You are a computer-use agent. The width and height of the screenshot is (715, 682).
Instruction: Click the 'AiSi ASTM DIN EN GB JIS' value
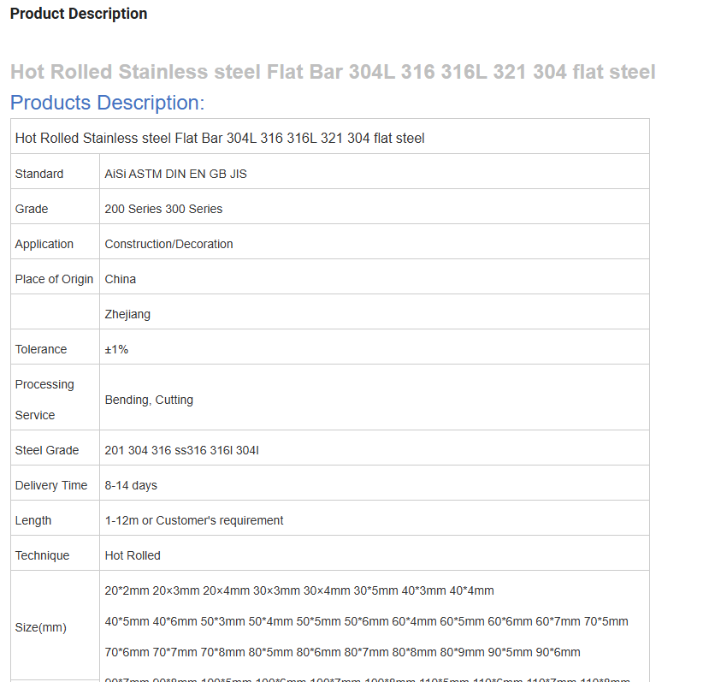coord(175,174)
